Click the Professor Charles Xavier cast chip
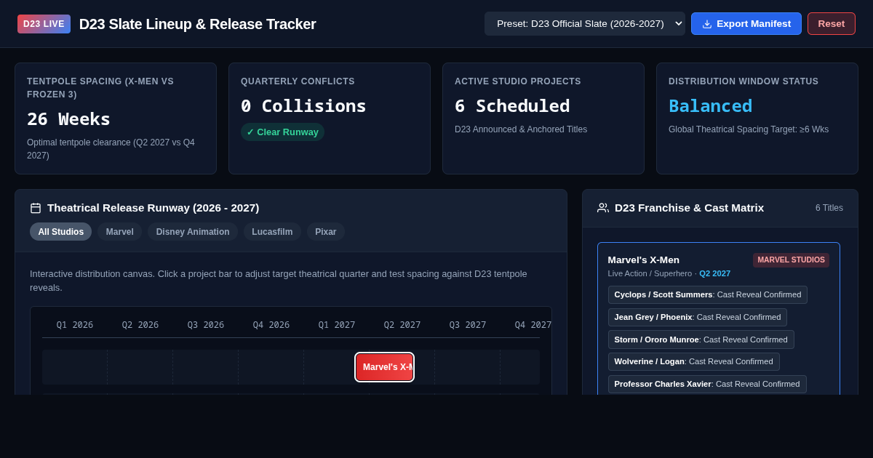The height and width of the screenshot is (458, 873). click(707, 384)
